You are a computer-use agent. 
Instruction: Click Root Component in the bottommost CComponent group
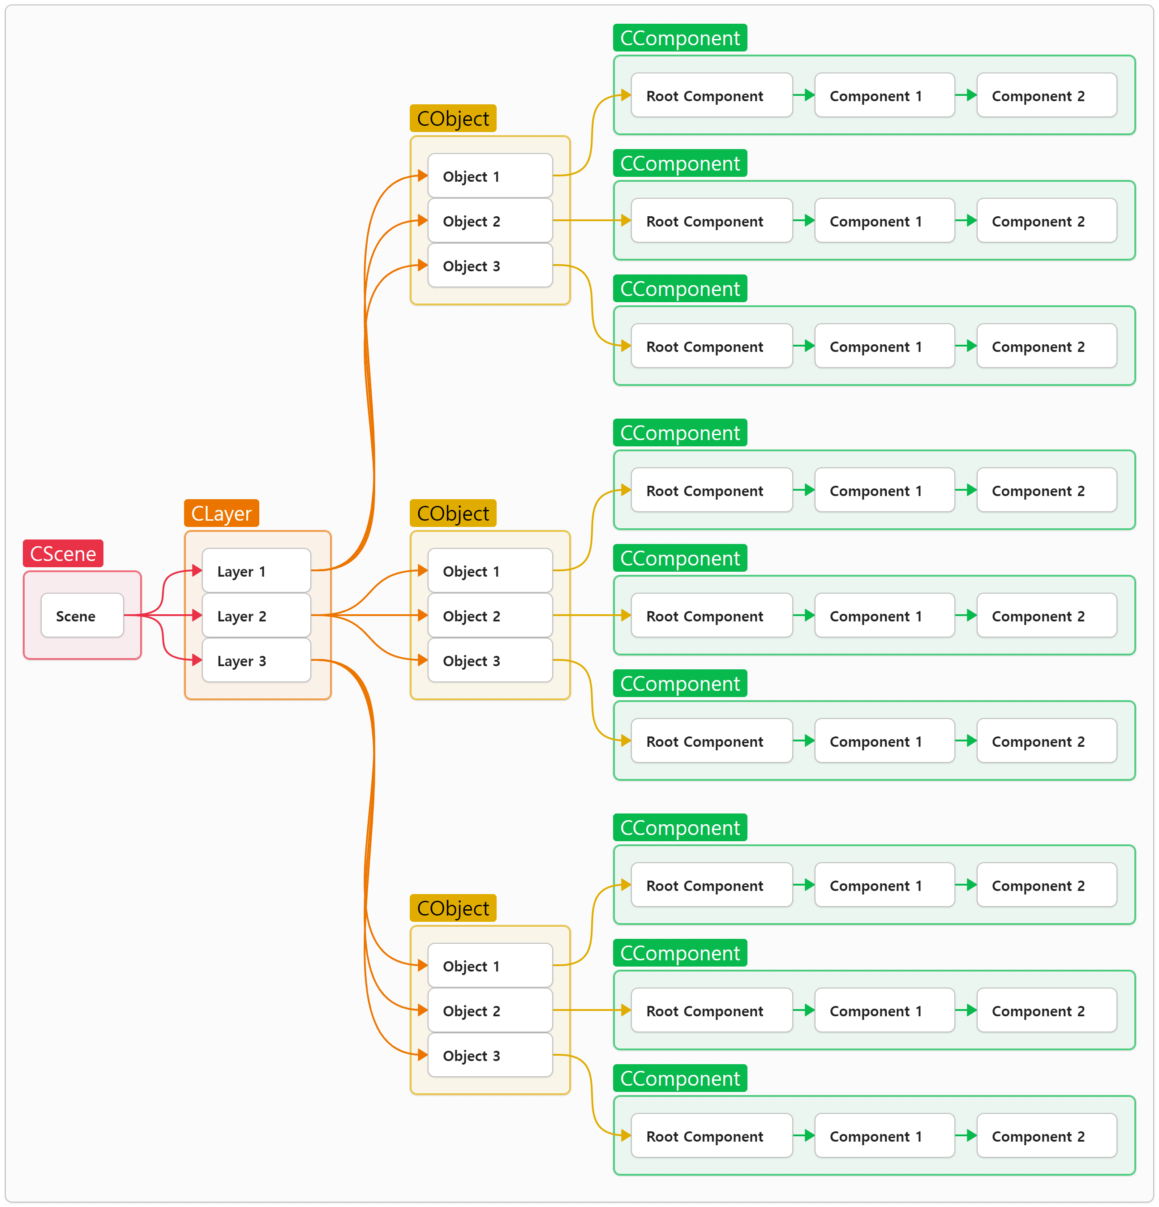[711, 1135]
